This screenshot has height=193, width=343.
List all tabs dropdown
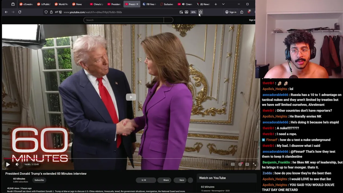point(223,4)
